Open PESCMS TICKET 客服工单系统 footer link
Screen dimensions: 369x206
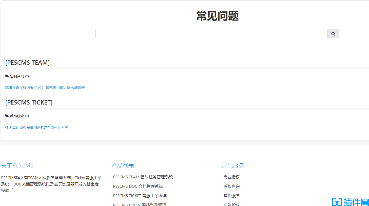pyautogui.click(x=140, y=196)
